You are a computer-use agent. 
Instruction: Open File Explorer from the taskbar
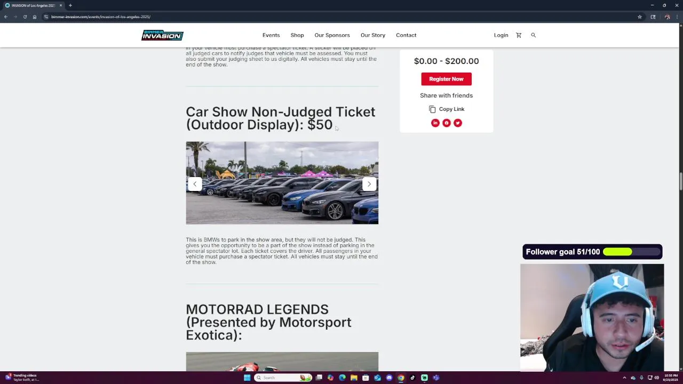tap(354, 378)
